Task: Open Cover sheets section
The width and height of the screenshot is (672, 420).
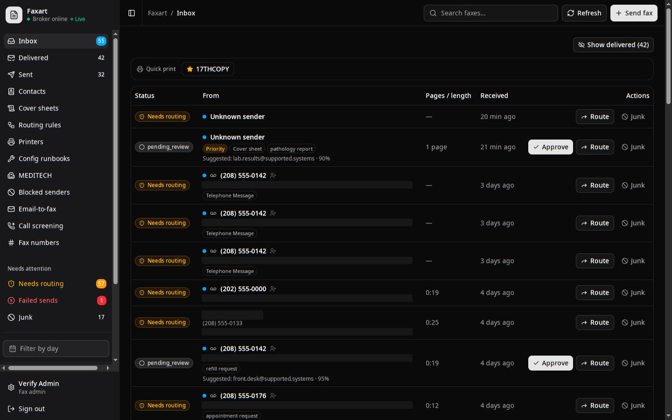Action: (x=56, y=108)
